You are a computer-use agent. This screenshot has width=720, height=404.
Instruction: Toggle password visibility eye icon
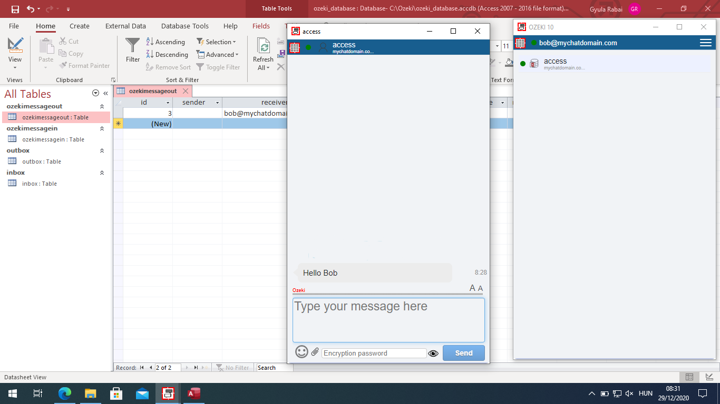coord(433,353)
